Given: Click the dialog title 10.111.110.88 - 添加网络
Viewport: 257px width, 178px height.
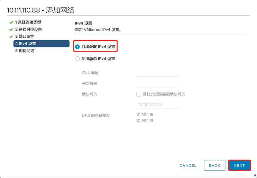Looking at the screenshot, I should coord(41,10).
